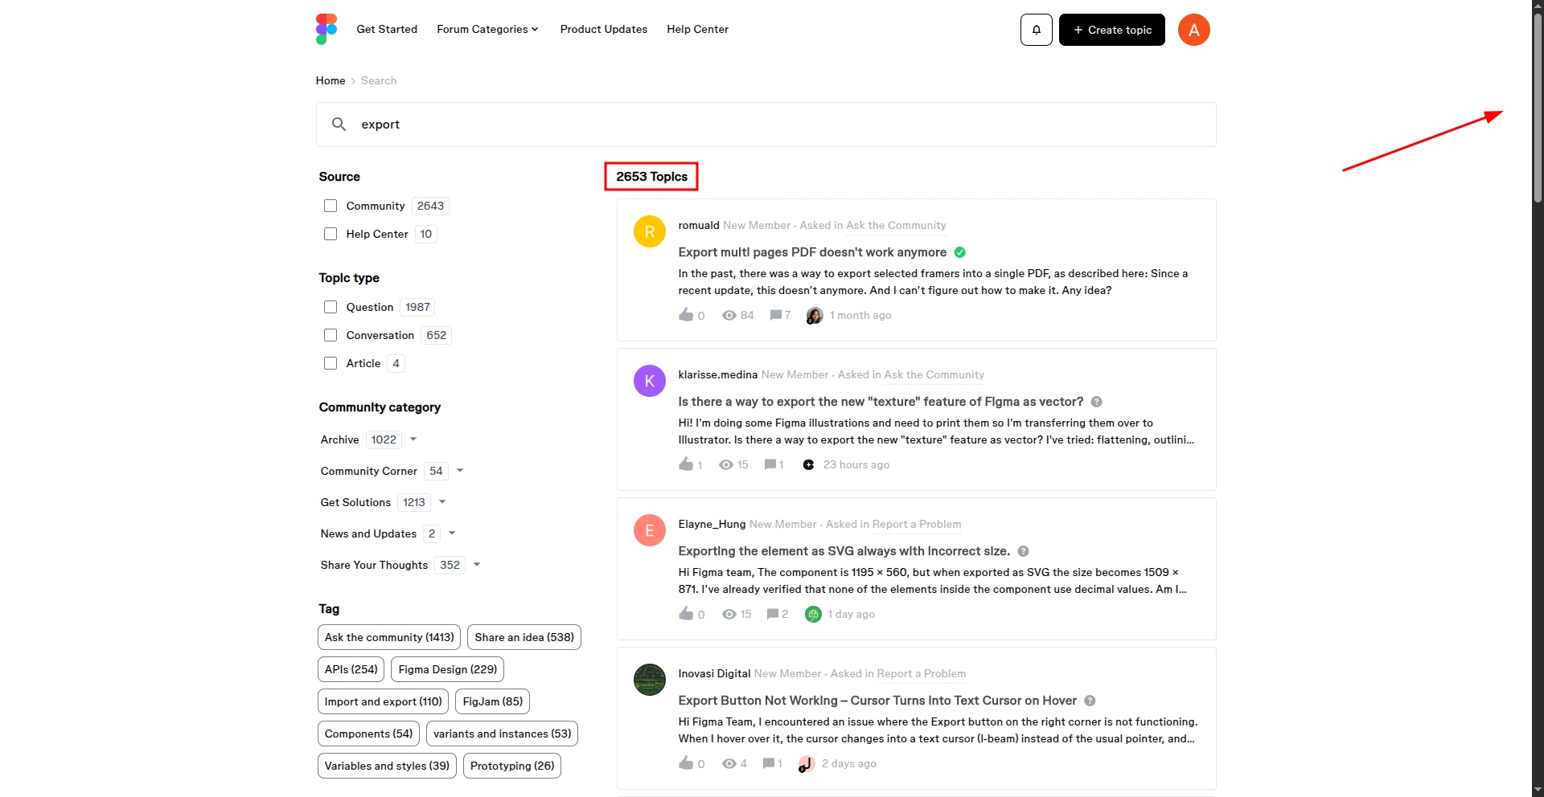Viewport: 1544px width, 797px height.
Task: Filter by Share an idea tag
Action: point(524,637)
